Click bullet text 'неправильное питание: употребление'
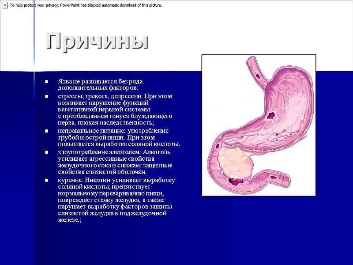The image size is (353, 265). pos(113,131)
